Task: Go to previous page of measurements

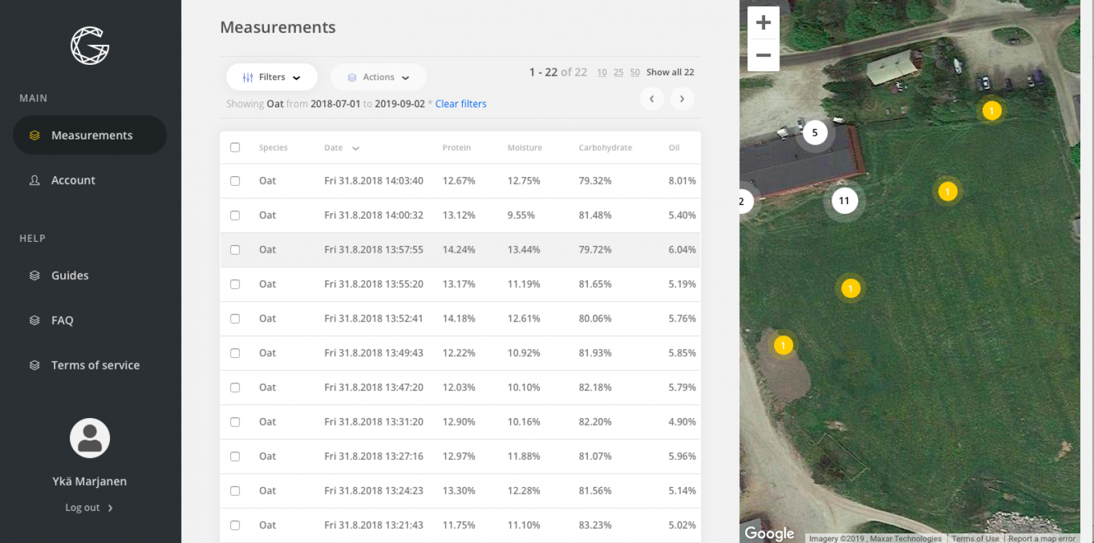Action: pyautogui.click(x=652, y=99)
